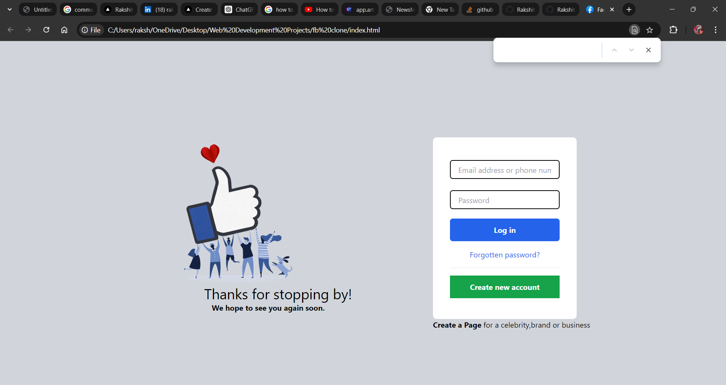
Task: Minimize the browser window
Action: (x=672, y=9)
